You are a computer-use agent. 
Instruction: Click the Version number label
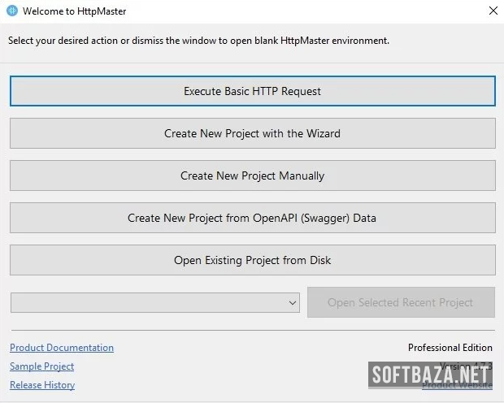pos(467,366)
